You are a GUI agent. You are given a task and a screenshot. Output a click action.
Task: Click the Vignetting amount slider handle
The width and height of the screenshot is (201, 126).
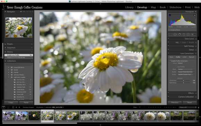[183, 83]
